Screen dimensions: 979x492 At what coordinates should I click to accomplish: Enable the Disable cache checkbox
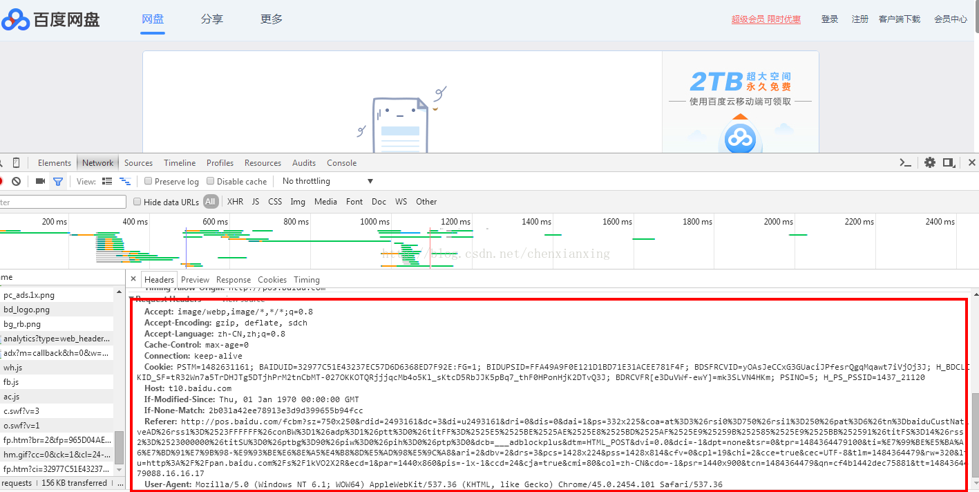[x=211, y=181]
